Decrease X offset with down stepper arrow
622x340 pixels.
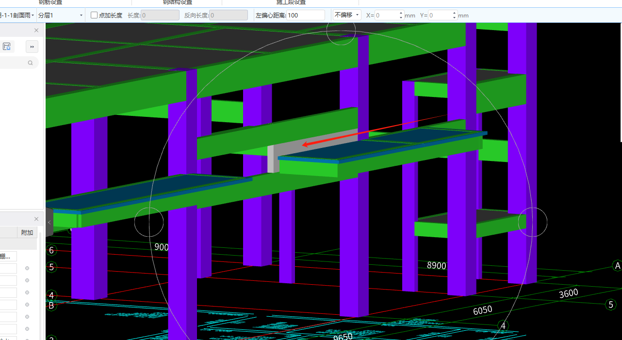pyautogui.click(x=401, y=18)
